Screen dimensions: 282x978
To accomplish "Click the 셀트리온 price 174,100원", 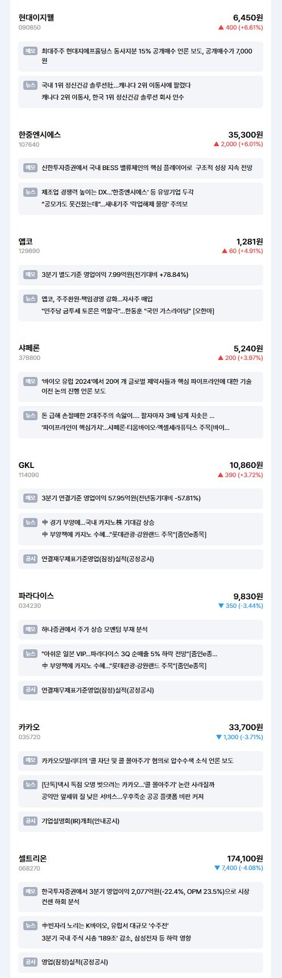I will 245,859.
